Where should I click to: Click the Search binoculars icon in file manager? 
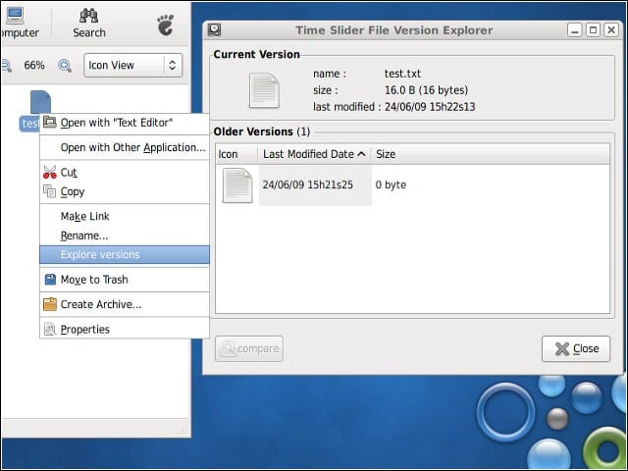click(x=89, y=16)
